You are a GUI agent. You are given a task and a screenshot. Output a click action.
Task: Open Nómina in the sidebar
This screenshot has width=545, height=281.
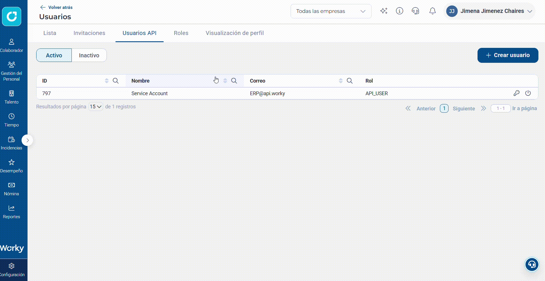(x=11, y=189)
